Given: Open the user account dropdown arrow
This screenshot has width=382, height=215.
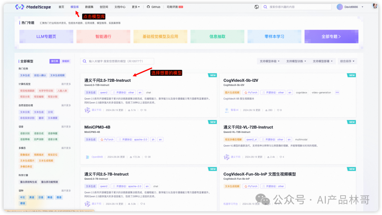Looking at the screenshot, I should click(362, 7).
